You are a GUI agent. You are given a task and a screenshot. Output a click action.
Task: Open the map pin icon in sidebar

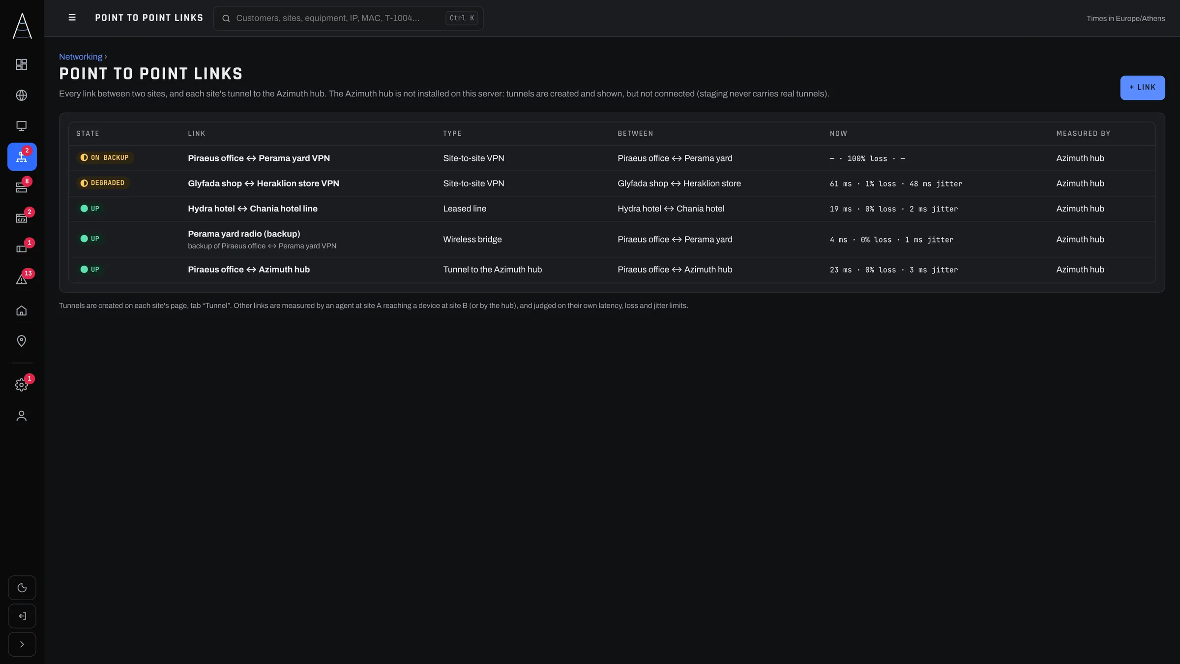click(x=22, y=341)
